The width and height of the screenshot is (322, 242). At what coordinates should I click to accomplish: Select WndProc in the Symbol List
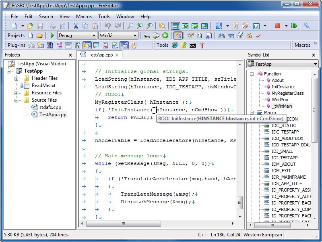(281, 100)
